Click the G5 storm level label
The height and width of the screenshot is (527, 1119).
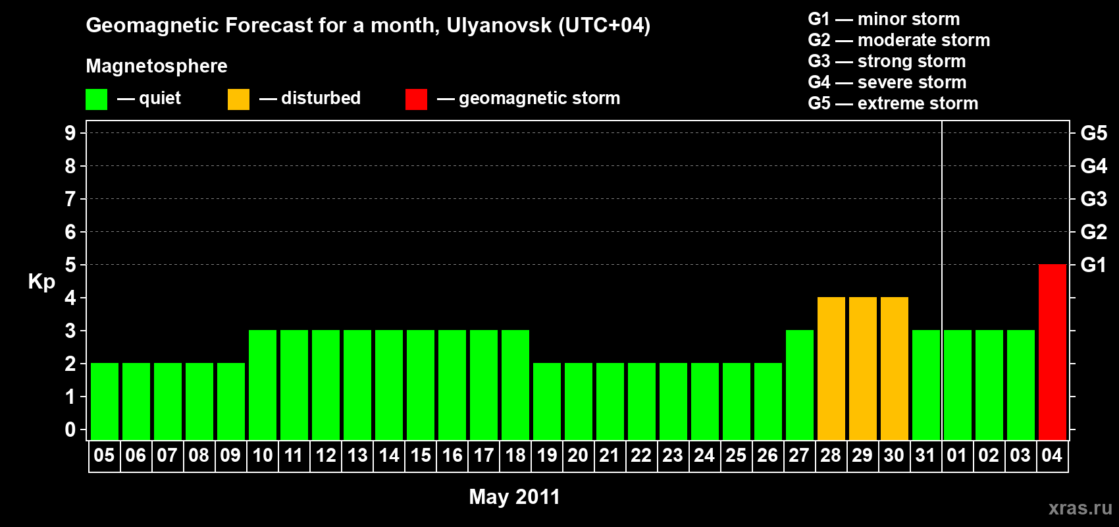(1093, 133)
